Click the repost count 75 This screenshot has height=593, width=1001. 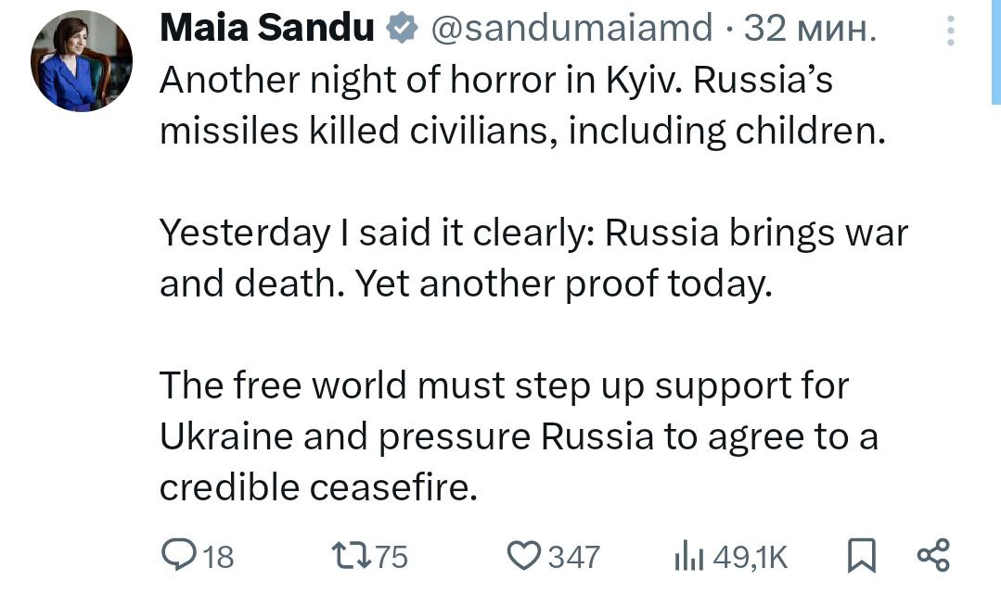[x=391, y=557]
